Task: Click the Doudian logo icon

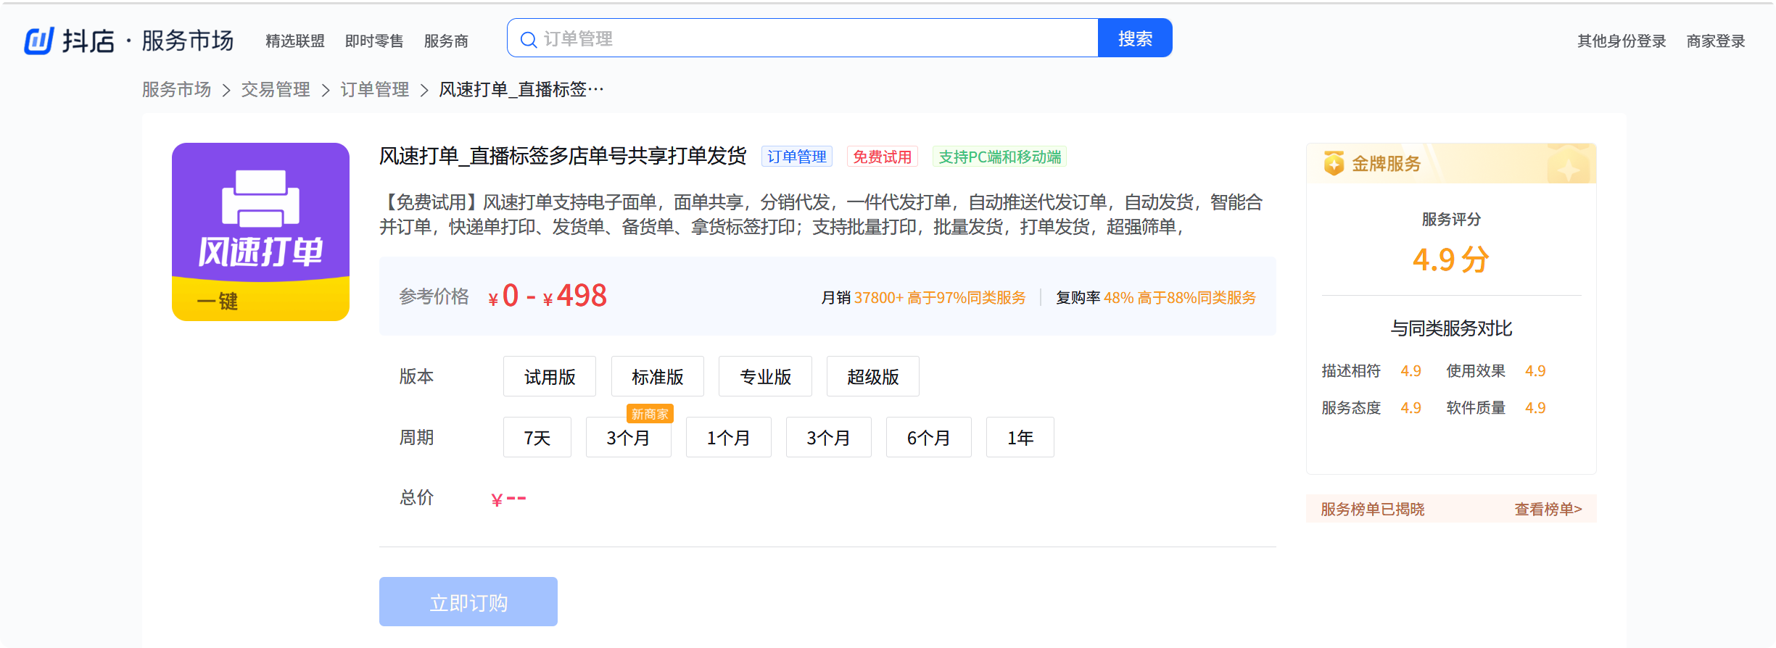Action: (39, 41)
